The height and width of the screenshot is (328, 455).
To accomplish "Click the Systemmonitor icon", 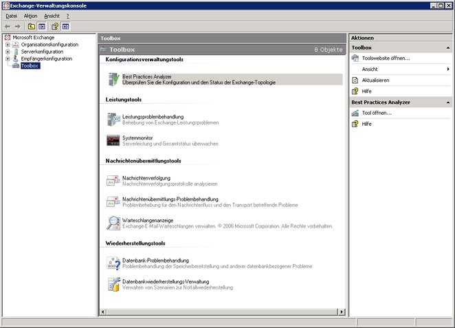I will click(113, 140).
